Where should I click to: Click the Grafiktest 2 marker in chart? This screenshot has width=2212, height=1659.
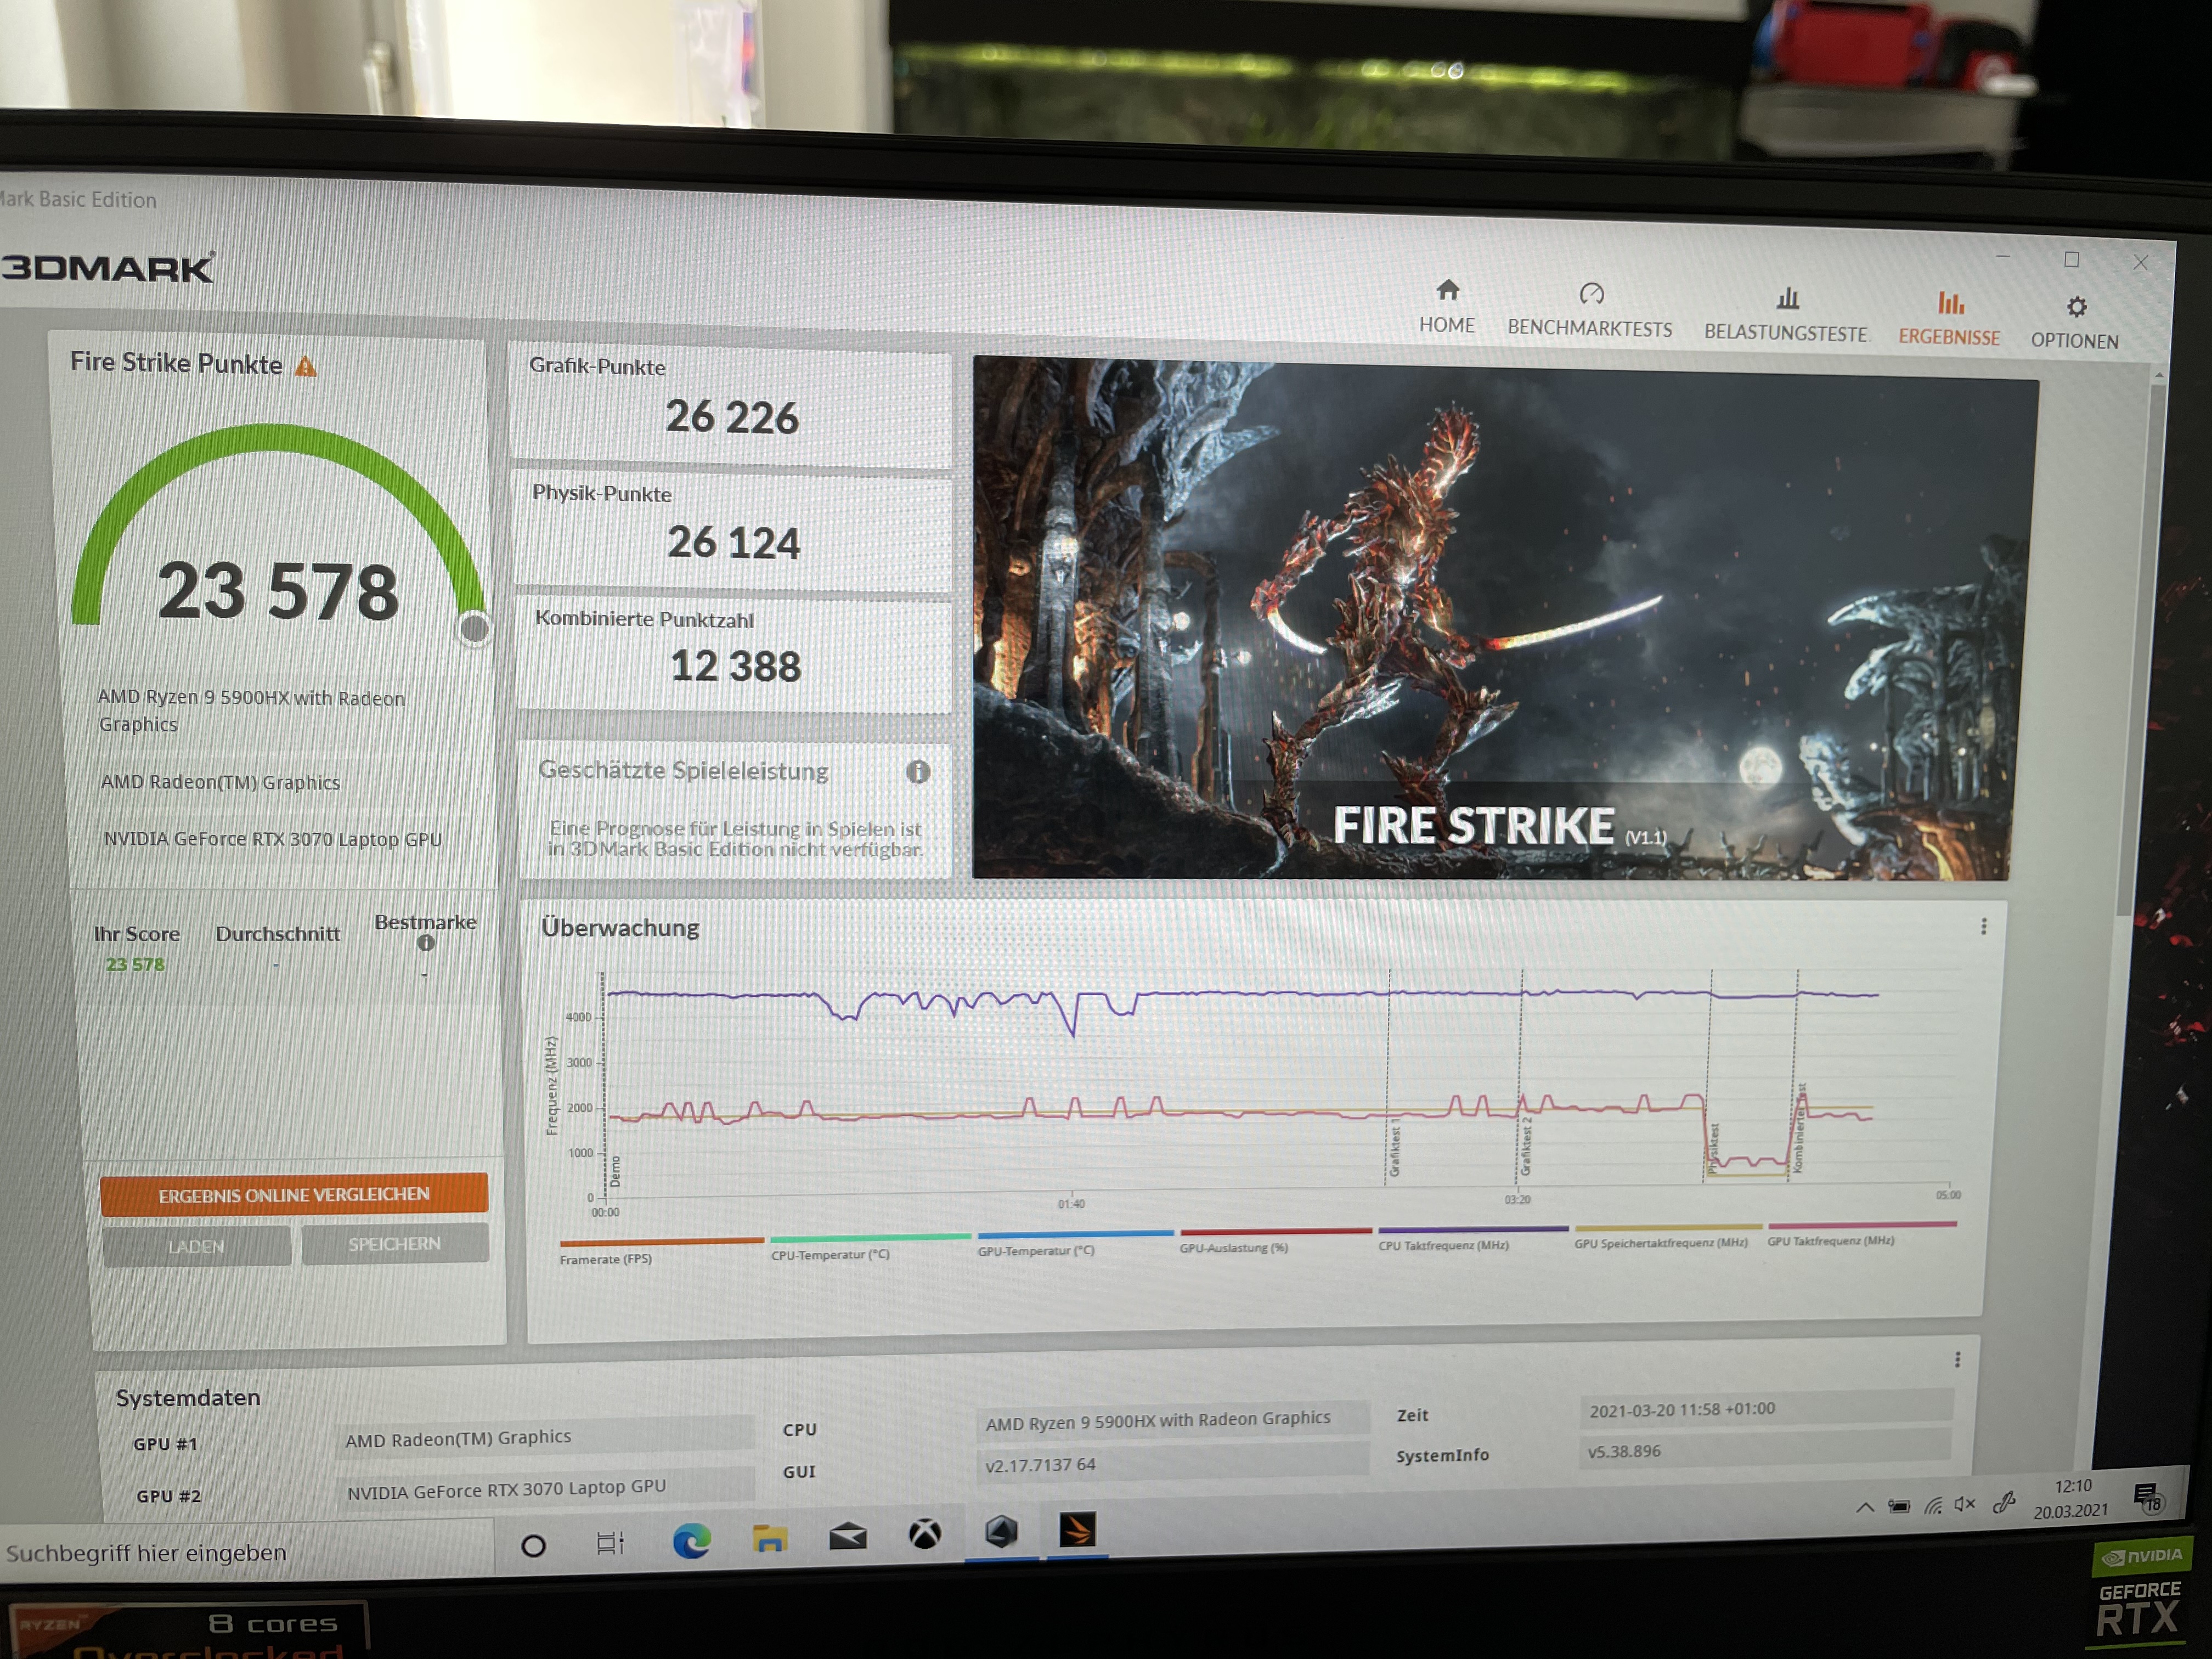coord(1526,1147)
